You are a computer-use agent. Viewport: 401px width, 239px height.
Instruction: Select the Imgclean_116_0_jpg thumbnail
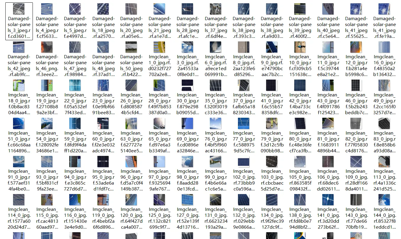pos(75,200)
